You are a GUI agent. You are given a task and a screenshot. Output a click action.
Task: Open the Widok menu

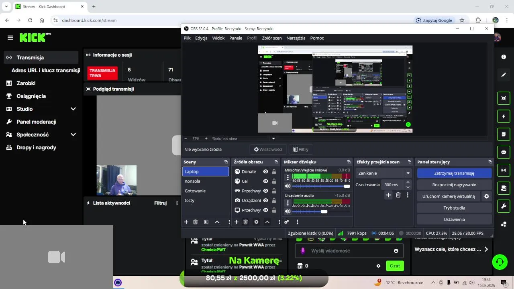tap(218, 38)
